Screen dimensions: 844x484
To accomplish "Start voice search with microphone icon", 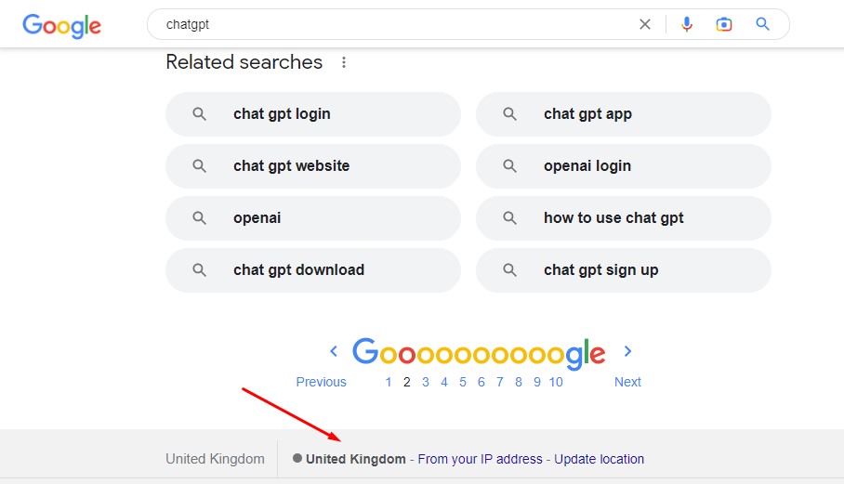I will [x=686, y=24].
